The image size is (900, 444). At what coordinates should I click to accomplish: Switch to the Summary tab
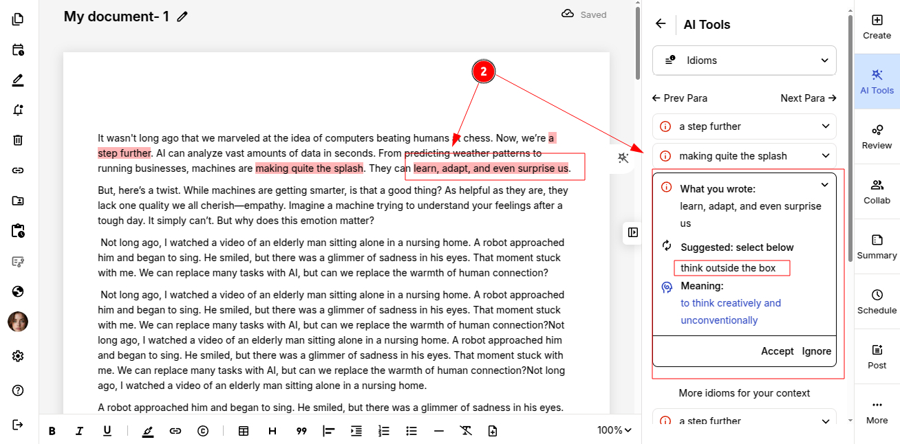[877, 247]
